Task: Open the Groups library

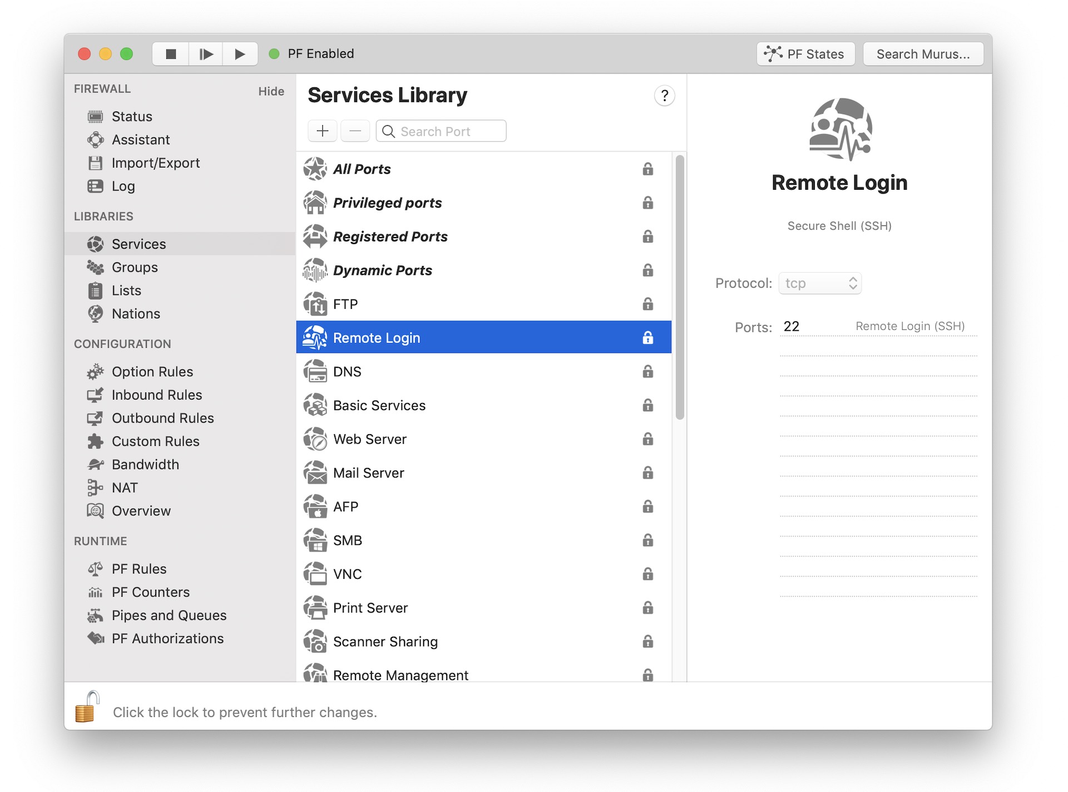Action: [135, 267]
